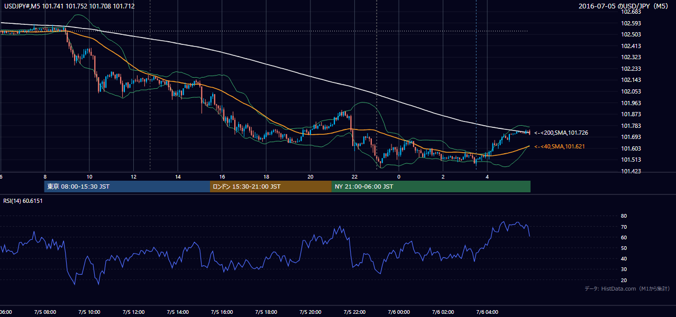Click the データ: HistData.com source credit
676x317 pixels.
pyautogui.click(x=627, y=288)
